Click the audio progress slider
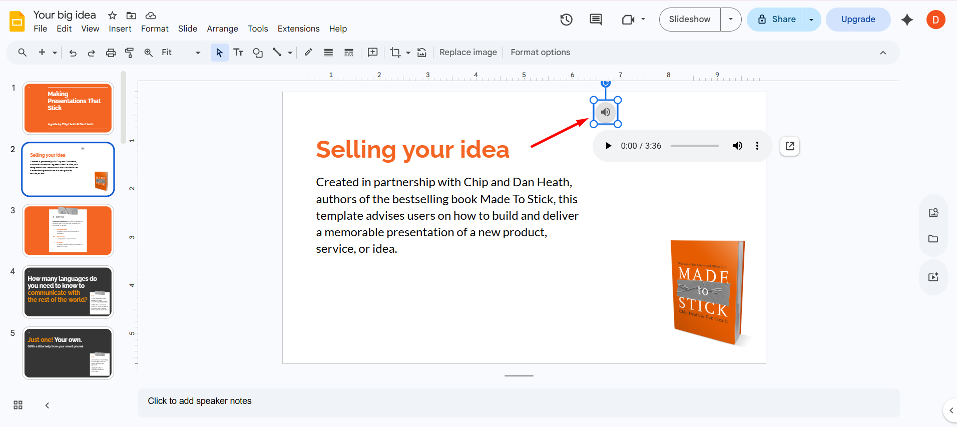Image resolution: width=957 pixels, height=427 pixels. (x=694, y=146)
